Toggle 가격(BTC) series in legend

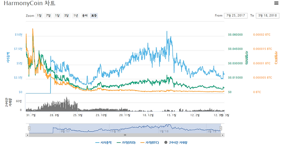(x=150, y=142)
